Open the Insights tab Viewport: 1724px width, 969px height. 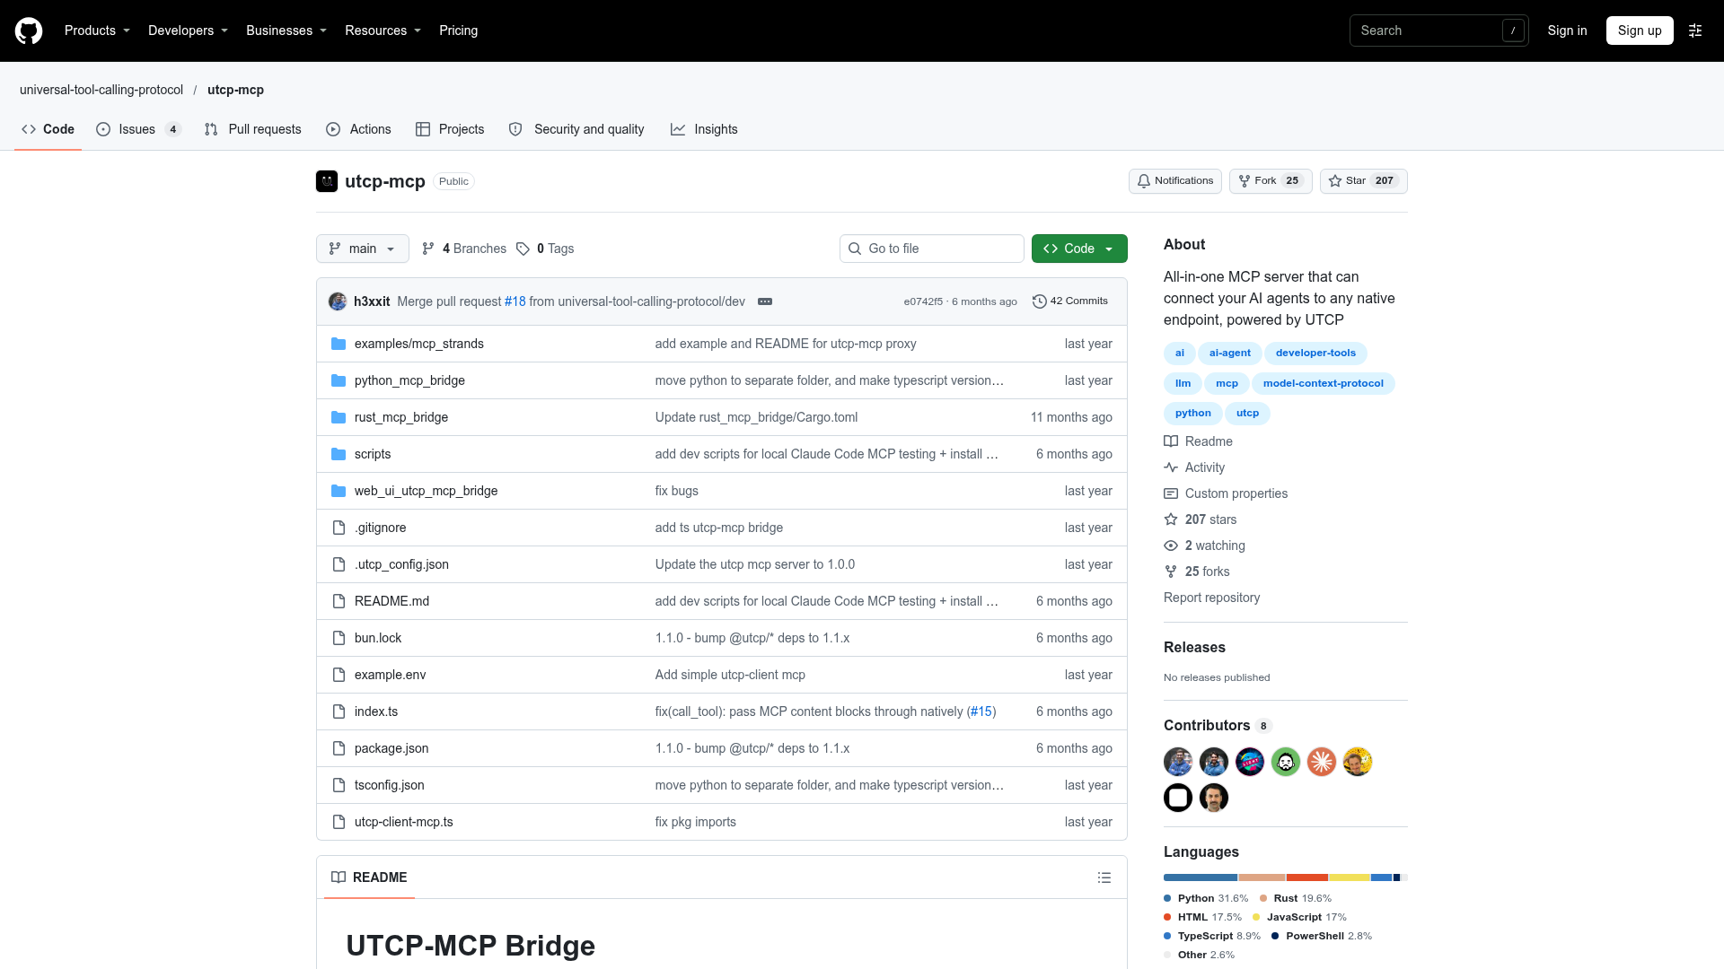704,129
